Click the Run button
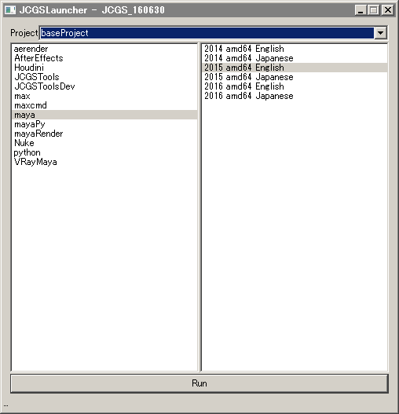399x414 pixels. [199, 383]
